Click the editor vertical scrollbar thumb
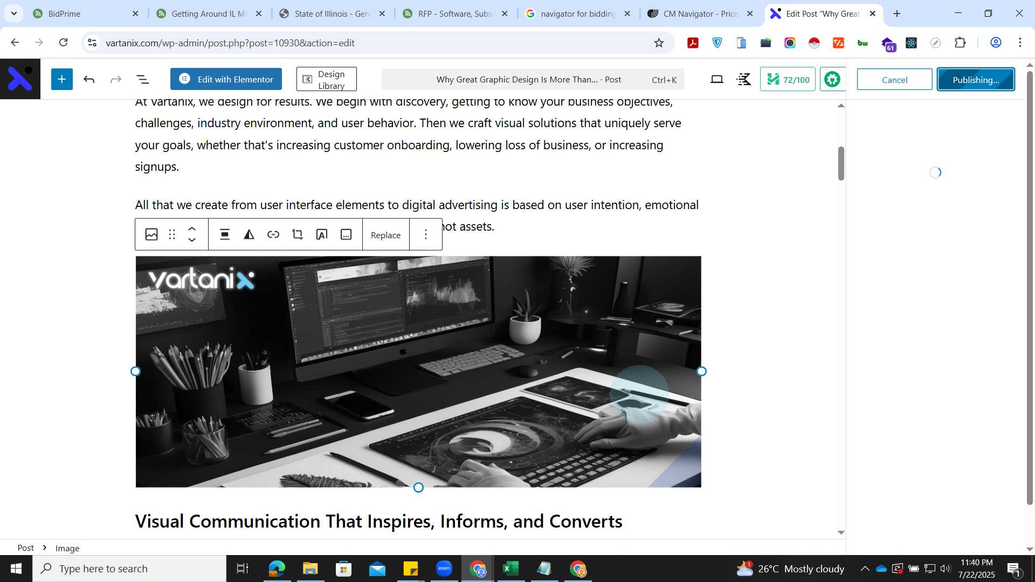 point(841,163)
